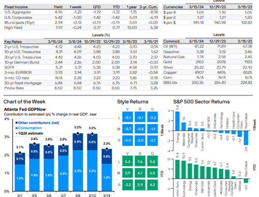
Task: Select the 'High Yield' row label
Action: click(13, 27)
